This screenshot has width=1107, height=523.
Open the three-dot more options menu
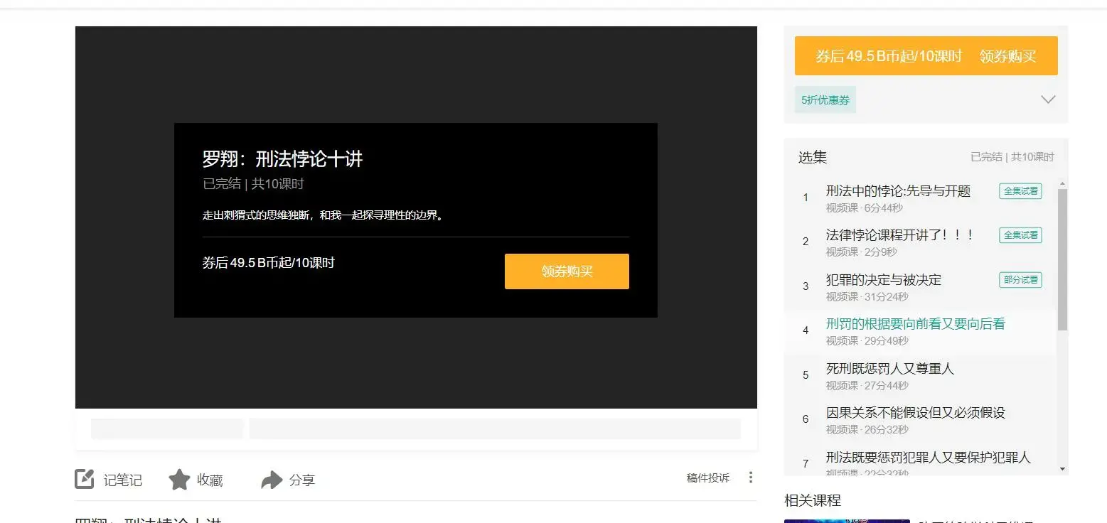pos(750,477)
